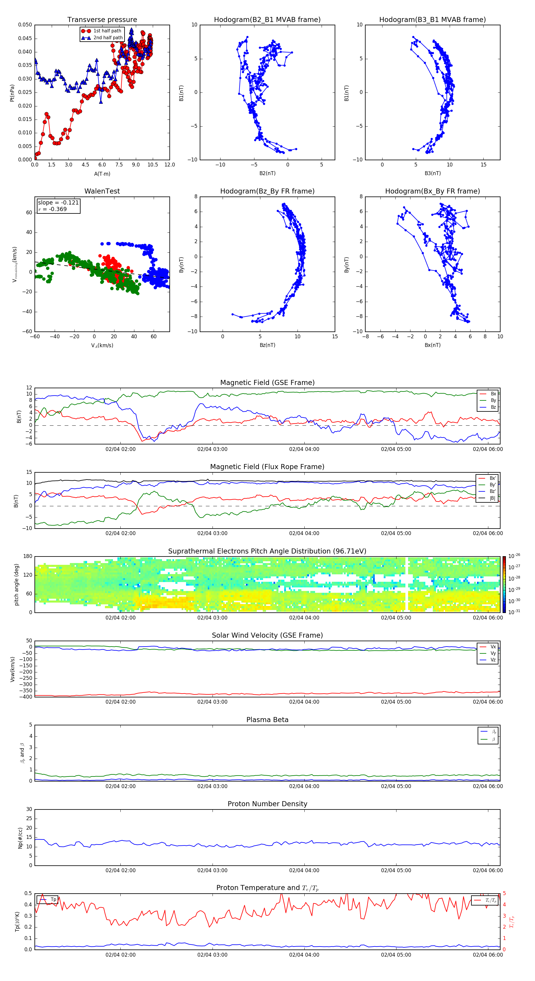Click 'Bx(nT)' x-axis label
Screen dimensions: 535x981
432,345
